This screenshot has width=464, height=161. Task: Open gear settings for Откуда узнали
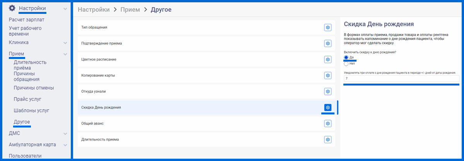coord(328,91)
